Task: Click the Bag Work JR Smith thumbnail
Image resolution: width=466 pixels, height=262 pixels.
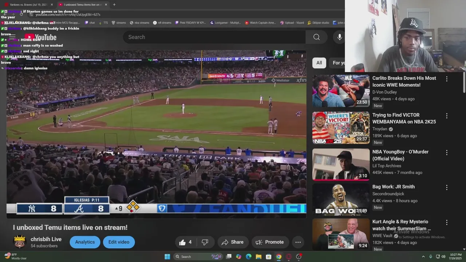Action: click(341, 199)
